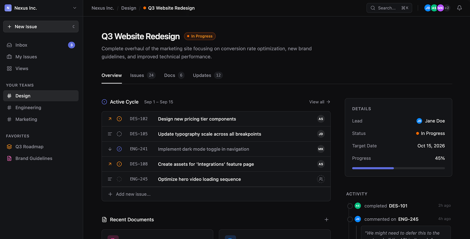Click the urgent priority arrow on DES-102
This screenshot has height=239, width=470.
[110, 119]
